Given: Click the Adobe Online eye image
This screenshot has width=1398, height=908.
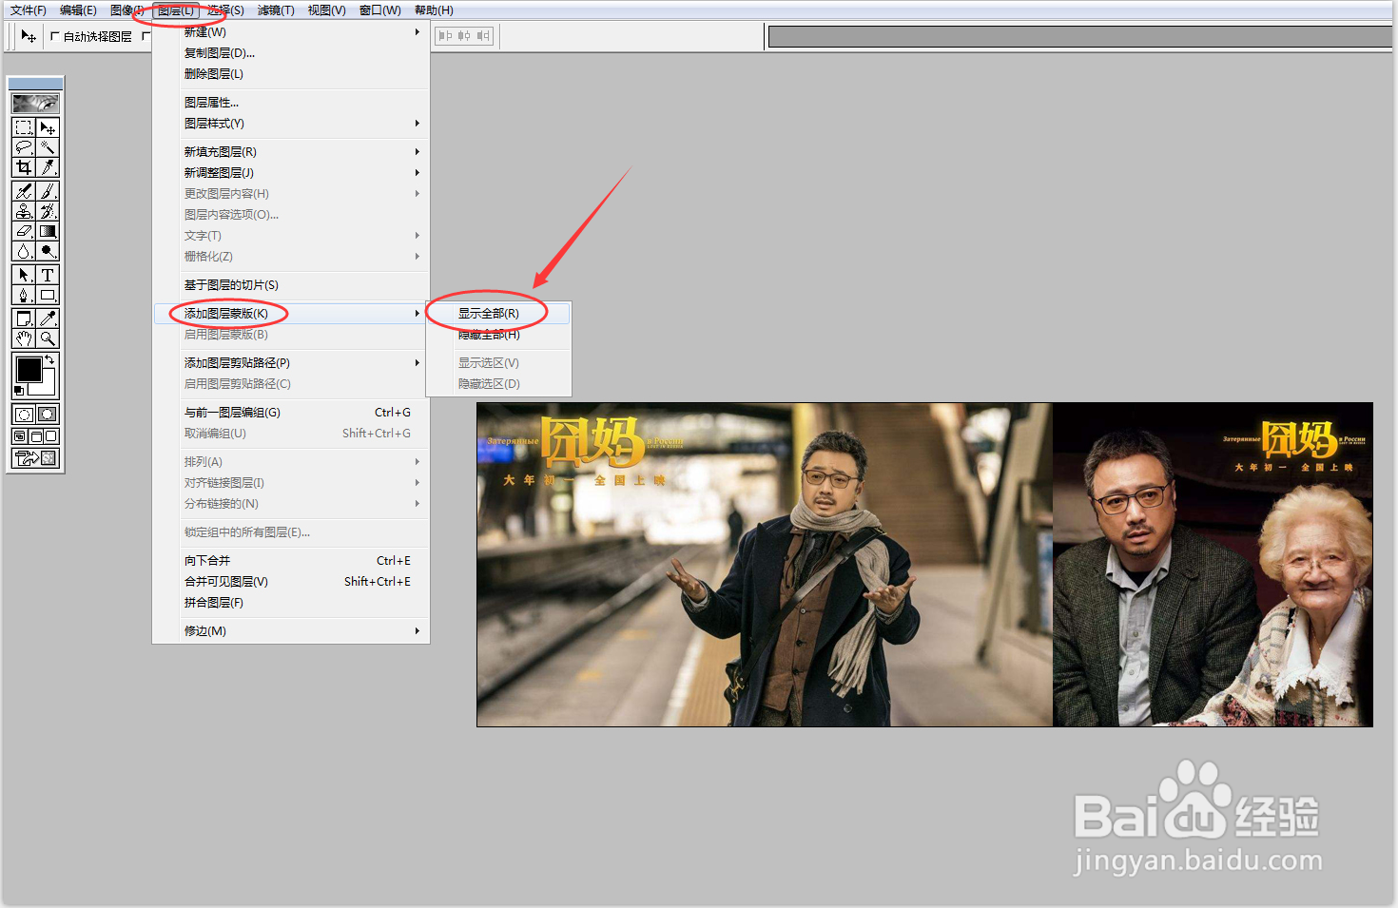Looking at the screenshot, I should (x=35, y=104).
